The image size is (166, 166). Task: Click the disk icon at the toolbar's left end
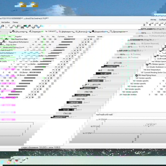point(2,27)
